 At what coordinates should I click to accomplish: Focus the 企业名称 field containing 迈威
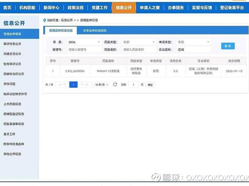pyautogui.click(x=194, y=50)
